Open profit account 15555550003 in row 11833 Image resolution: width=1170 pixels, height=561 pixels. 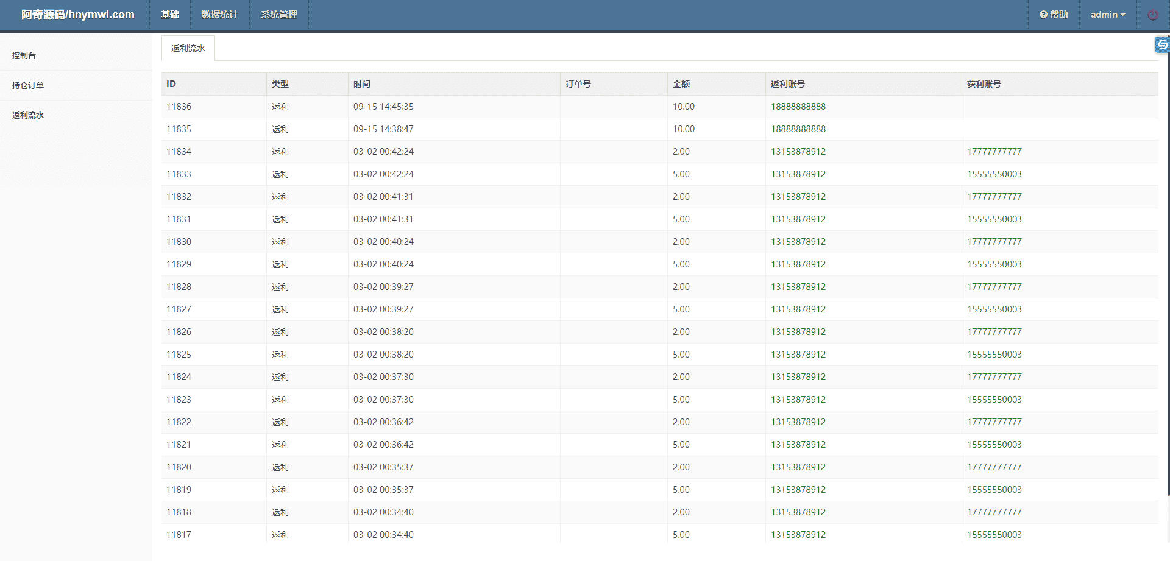(x=994, y=174)
